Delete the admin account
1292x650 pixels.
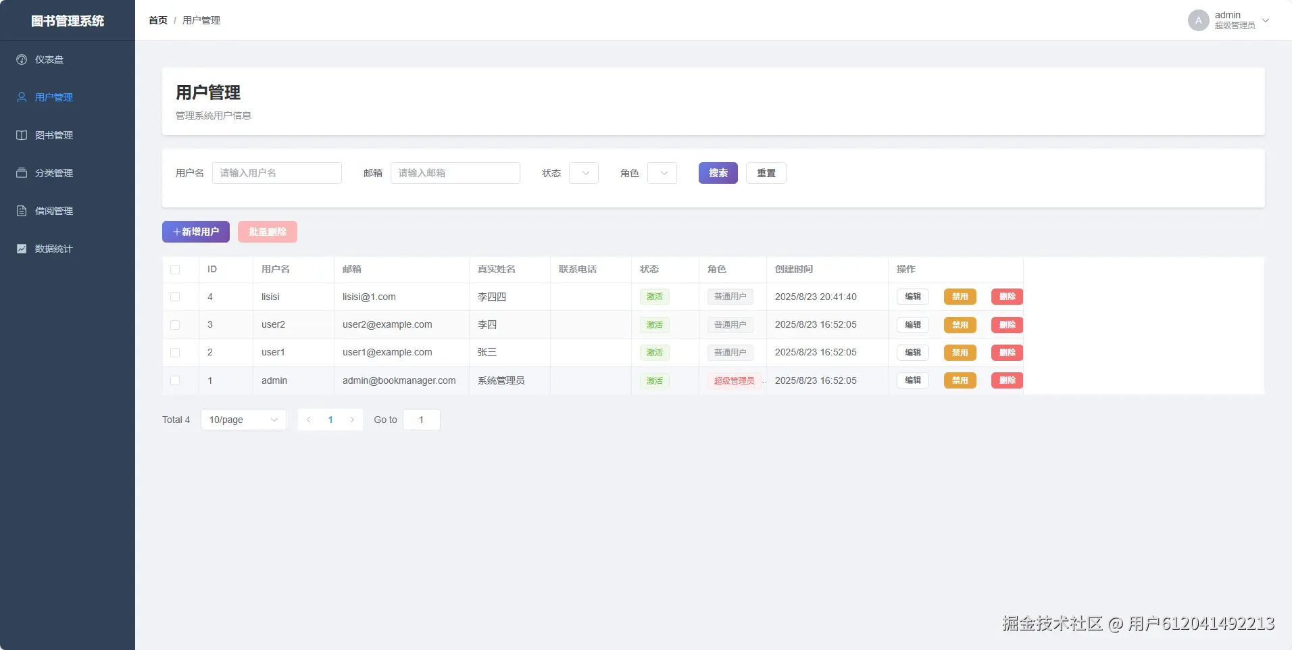click(x=1008, y=380)
